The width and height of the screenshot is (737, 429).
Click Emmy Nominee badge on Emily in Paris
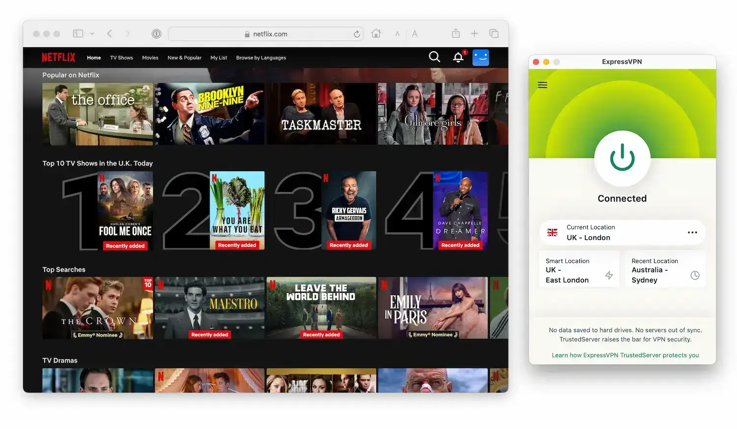tap(433, 335)
